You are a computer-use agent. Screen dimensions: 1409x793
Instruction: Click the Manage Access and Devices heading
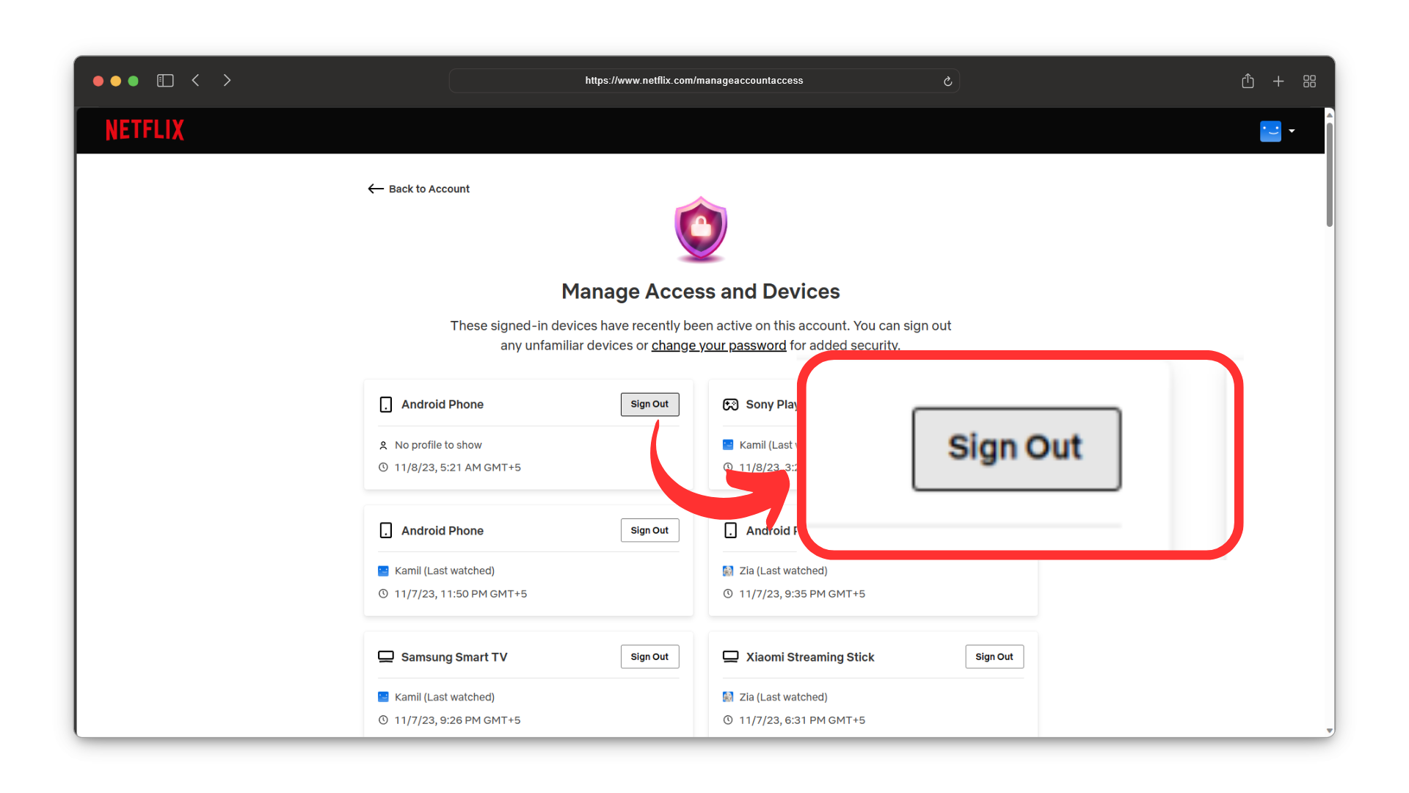click(x=701, y=292)
